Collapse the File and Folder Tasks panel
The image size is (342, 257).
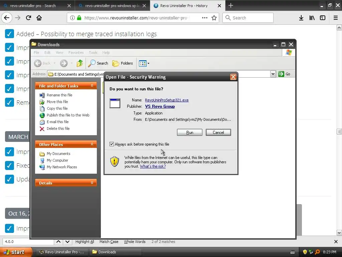(x=92, y=86)
